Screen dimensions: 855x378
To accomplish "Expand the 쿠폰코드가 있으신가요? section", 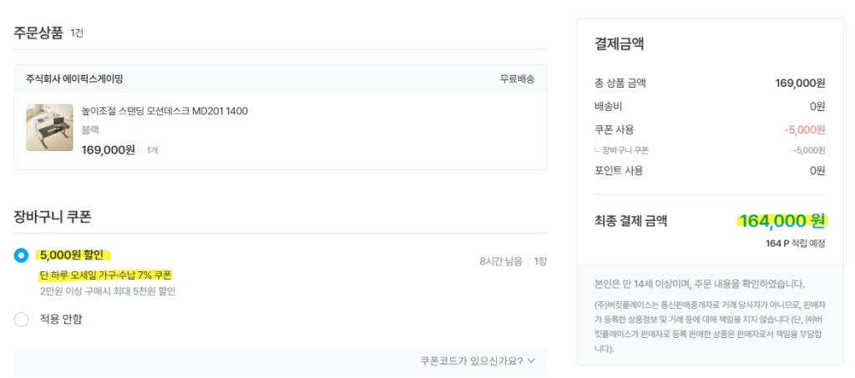I will tap(472, 361).
